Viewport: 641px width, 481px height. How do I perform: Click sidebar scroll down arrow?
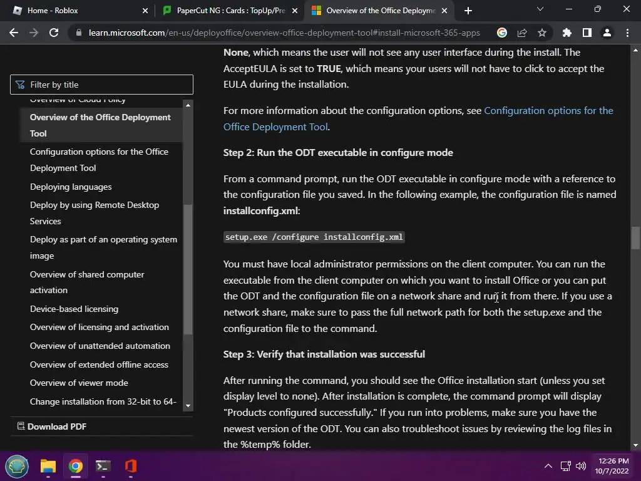(x=188, y=406)
